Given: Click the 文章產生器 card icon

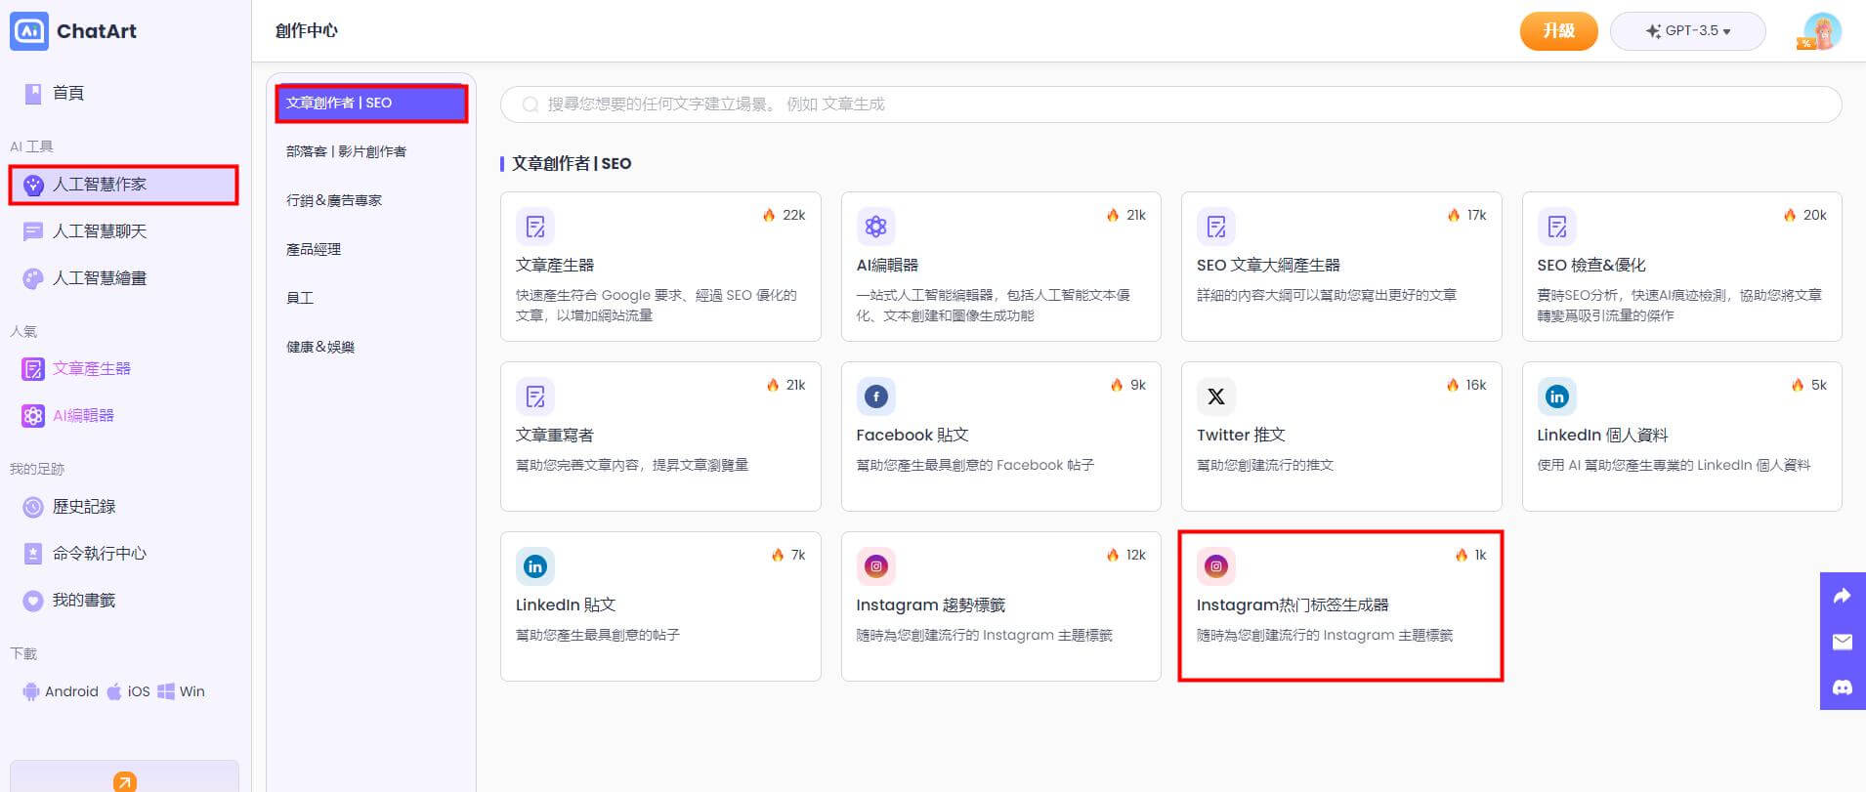Looking at the screenshot, I should (535, 227).
